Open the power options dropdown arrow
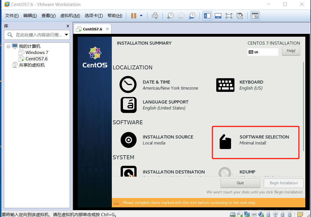The image size is (311, 217). (141, 16)
